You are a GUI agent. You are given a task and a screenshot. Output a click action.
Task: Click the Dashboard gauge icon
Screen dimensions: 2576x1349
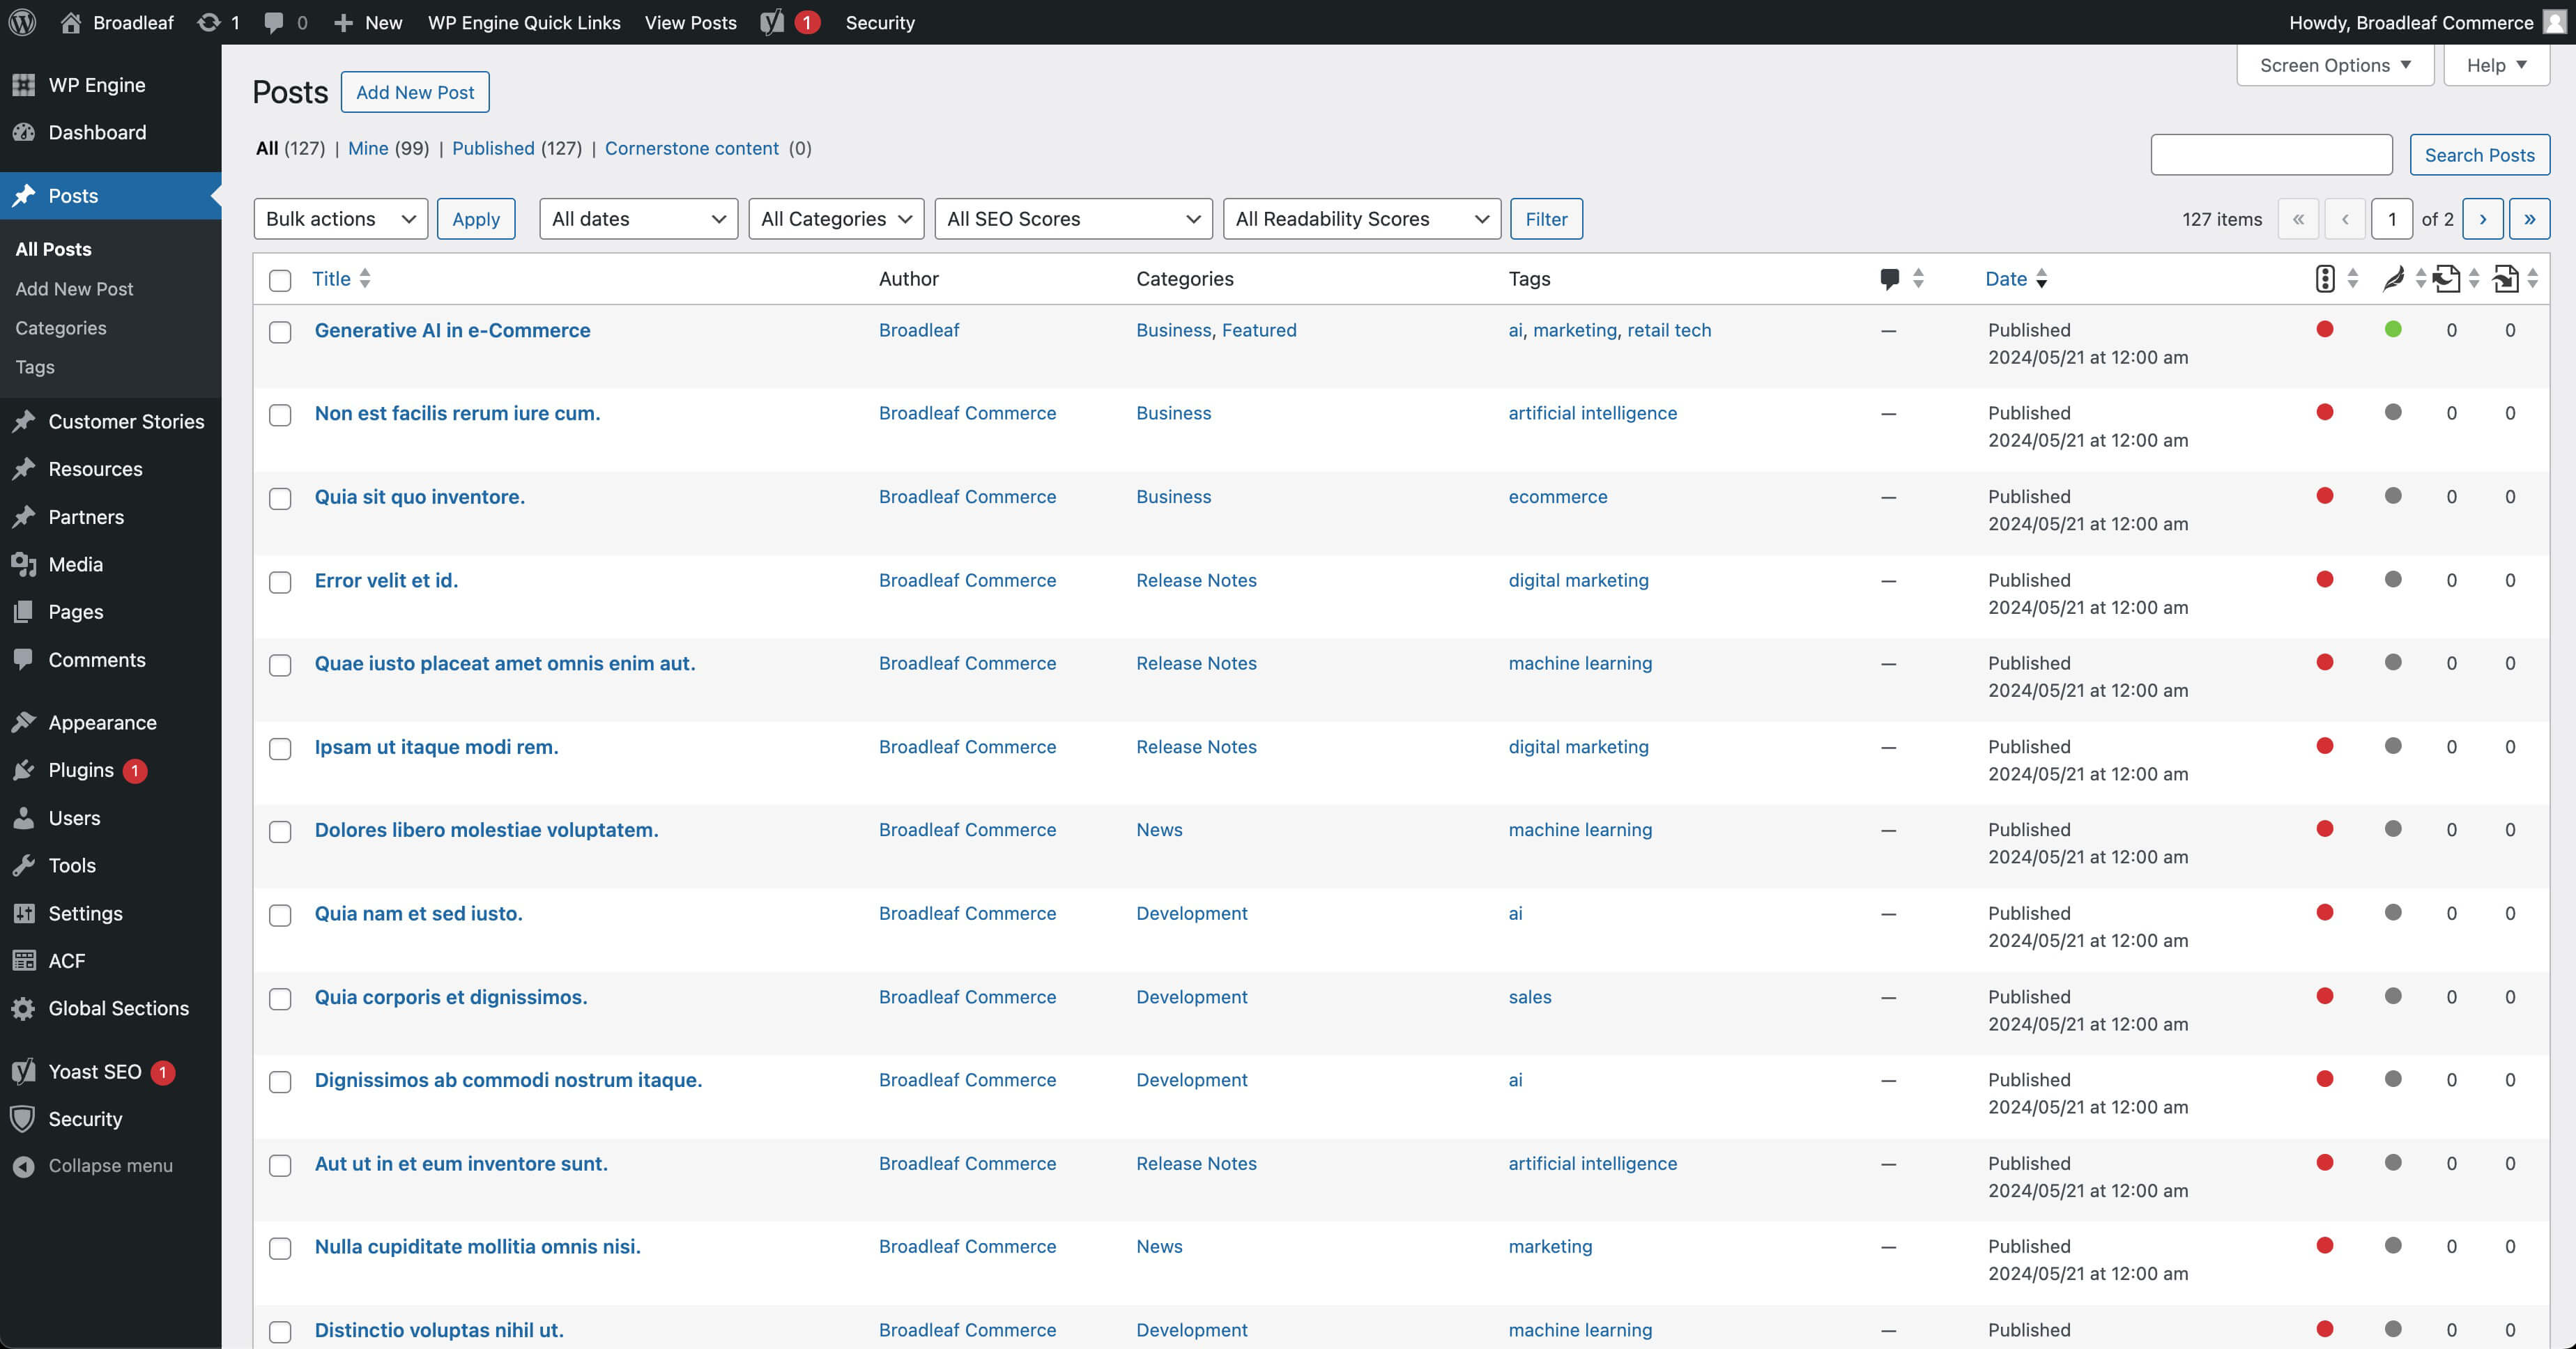coord(24,132)
